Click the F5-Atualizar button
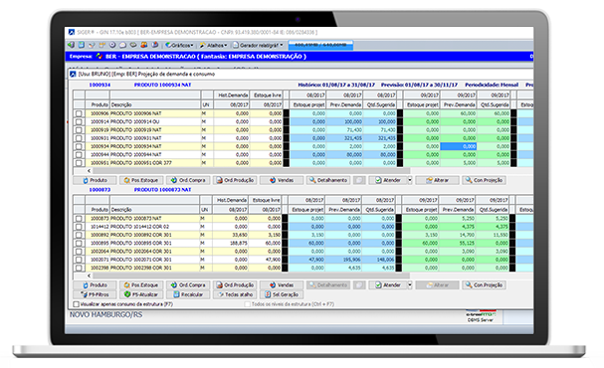Image resolution: width=604 pixels, height=368 pixels. tap(141, 294)
